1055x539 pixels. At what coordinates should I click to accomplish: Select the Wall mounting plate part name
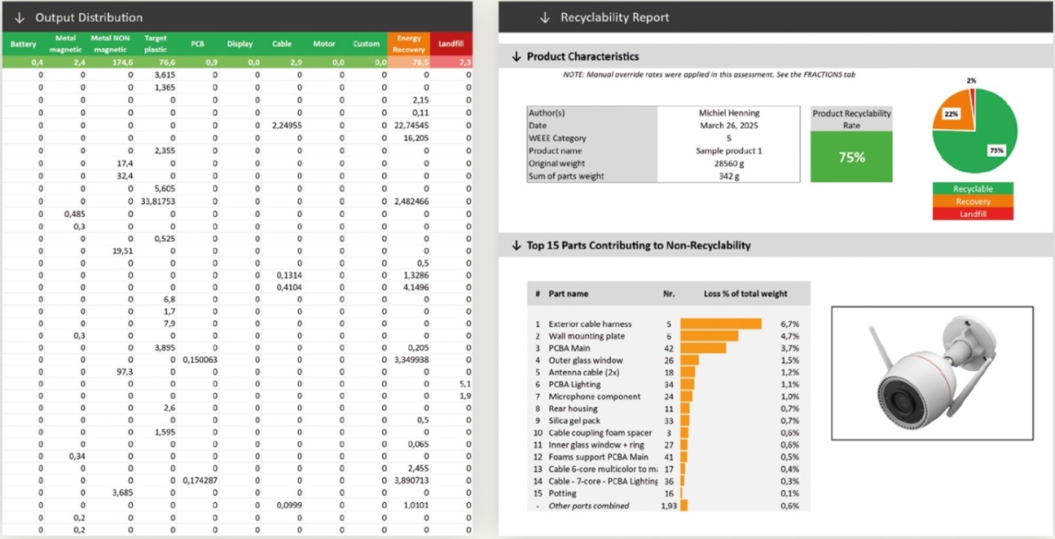coord(586,337)
